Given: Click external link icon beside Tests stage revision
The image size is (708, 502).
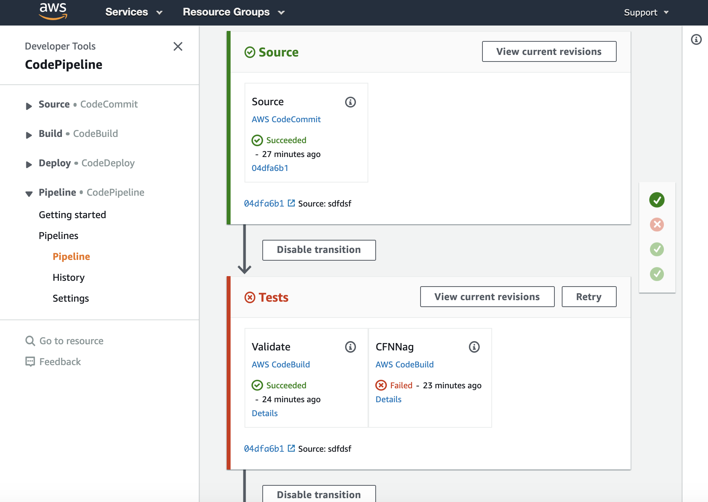Looking at the screenshot, I should pyautogui.click(x=291, y=448).
